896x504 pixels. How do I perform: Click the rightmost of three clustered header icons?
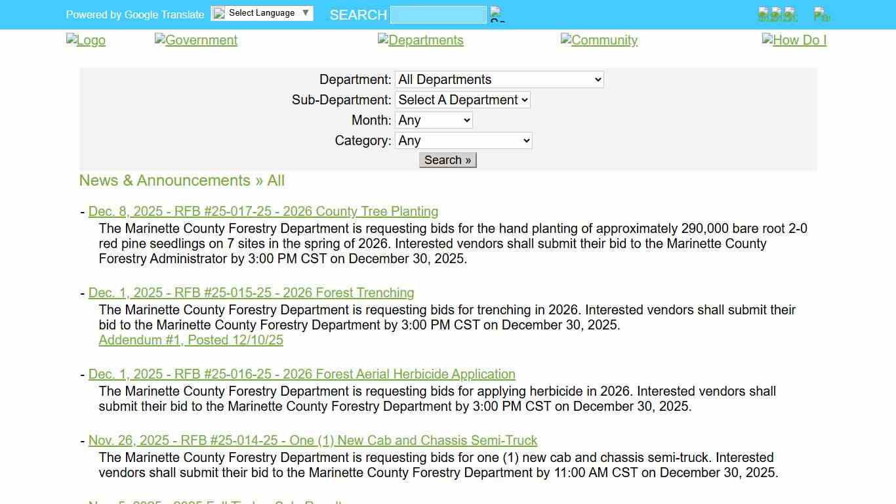tap(790, 14)
